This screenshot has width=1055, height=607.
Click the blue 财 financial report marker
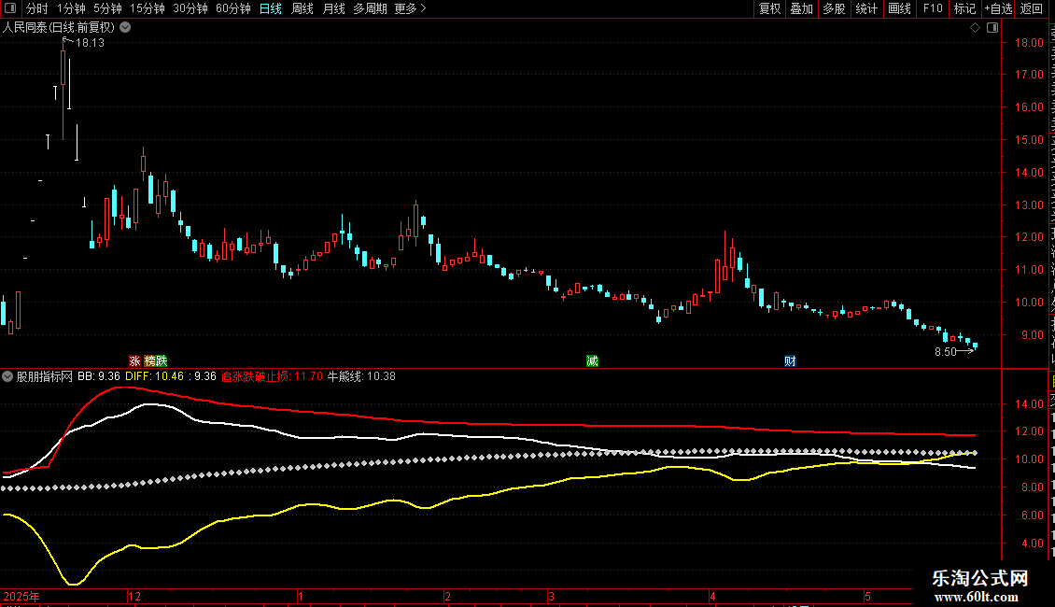click(790, 361)
